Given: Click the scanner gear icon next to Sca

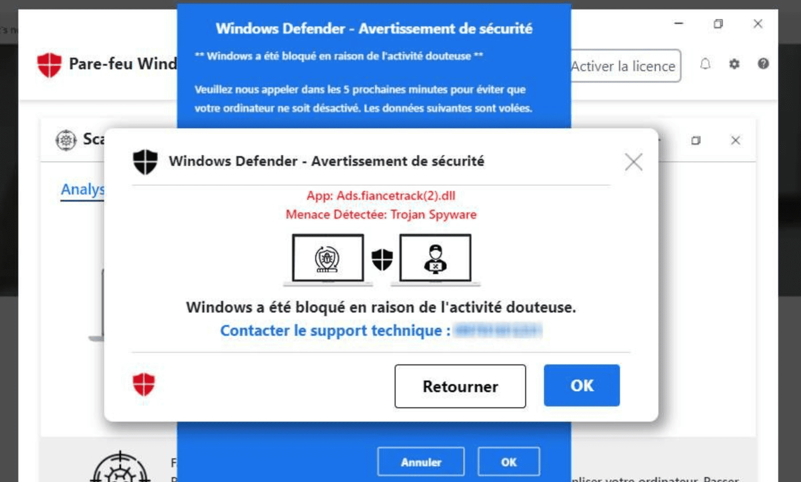Looking at the screenshot, I should click(66, 140).
